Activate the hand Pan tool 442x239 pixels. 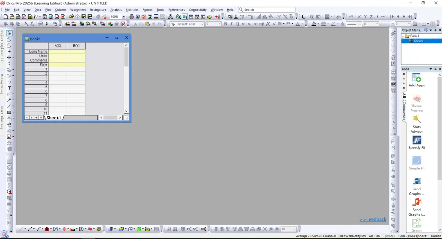pyautogui.click(x=9, y=124)
